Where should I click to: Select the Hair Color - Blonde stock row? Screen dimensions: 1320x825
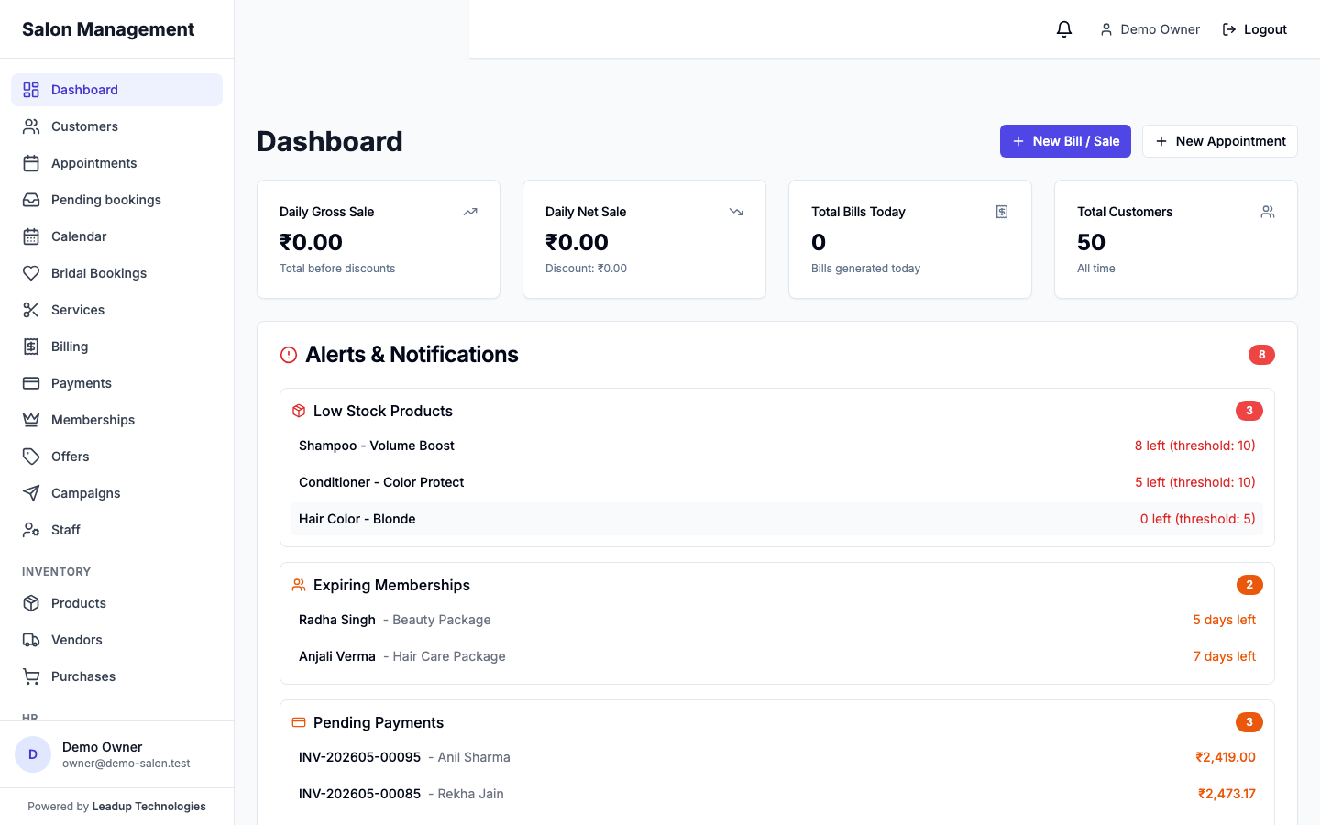(x=777, y=519)
